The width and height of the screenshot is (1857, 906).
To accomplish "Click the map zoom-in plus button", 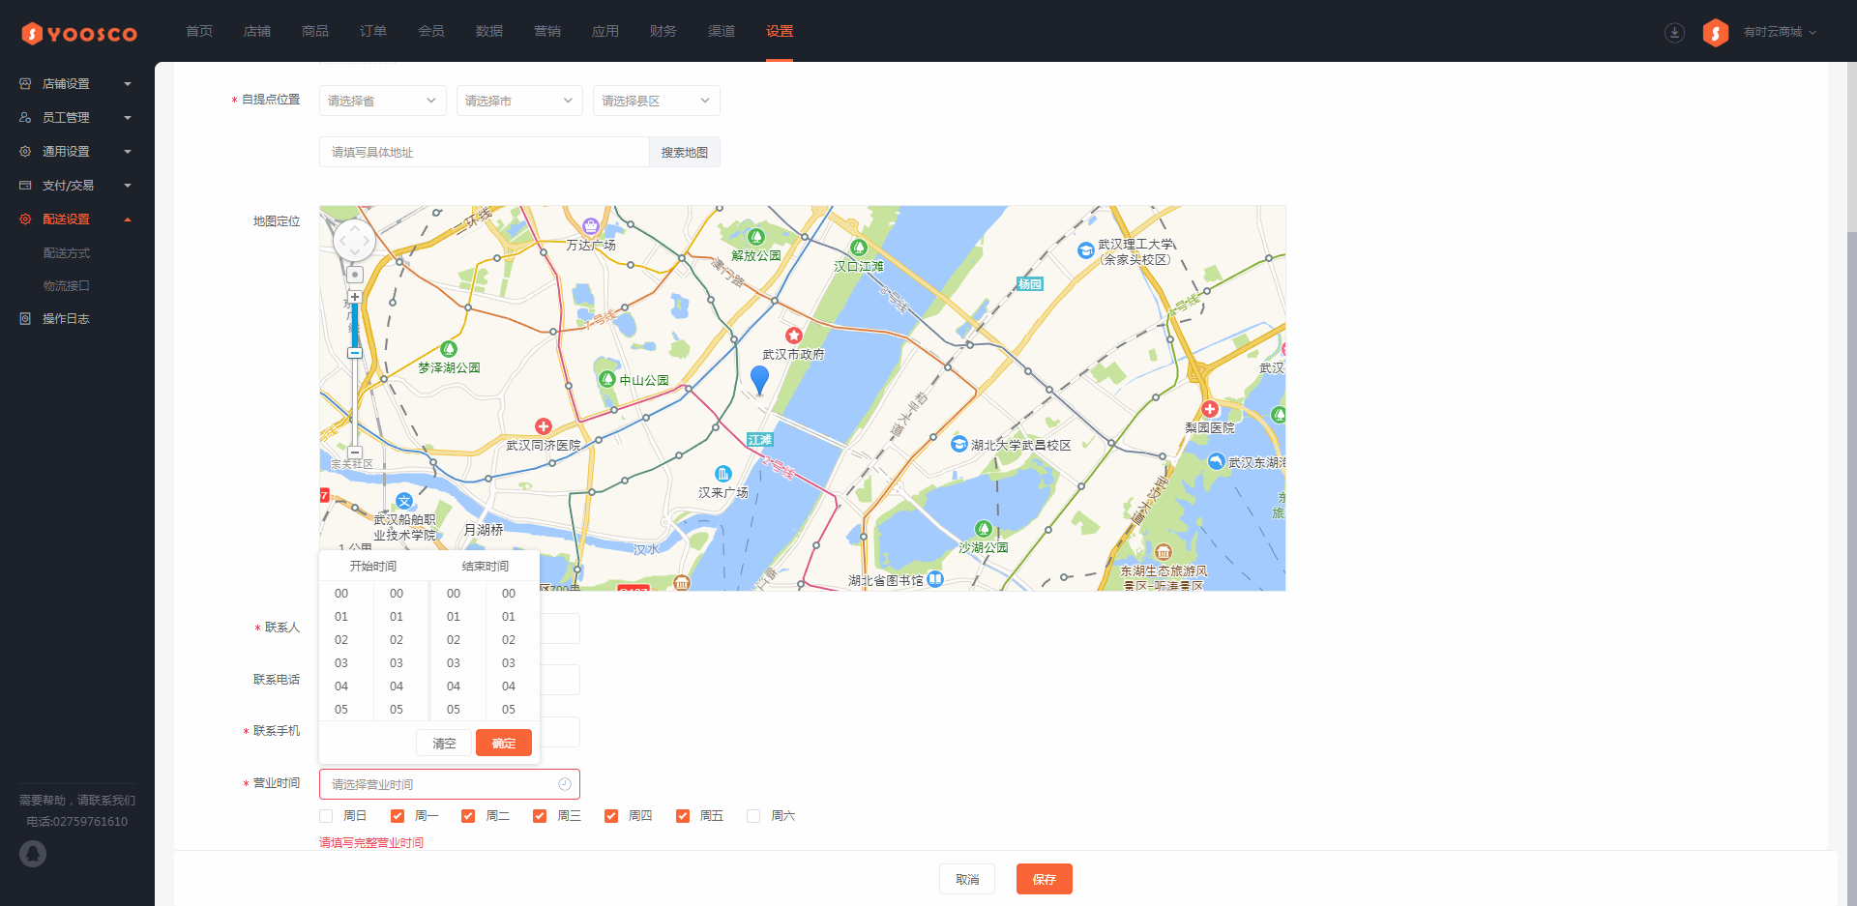I will [x=355, y=297].
